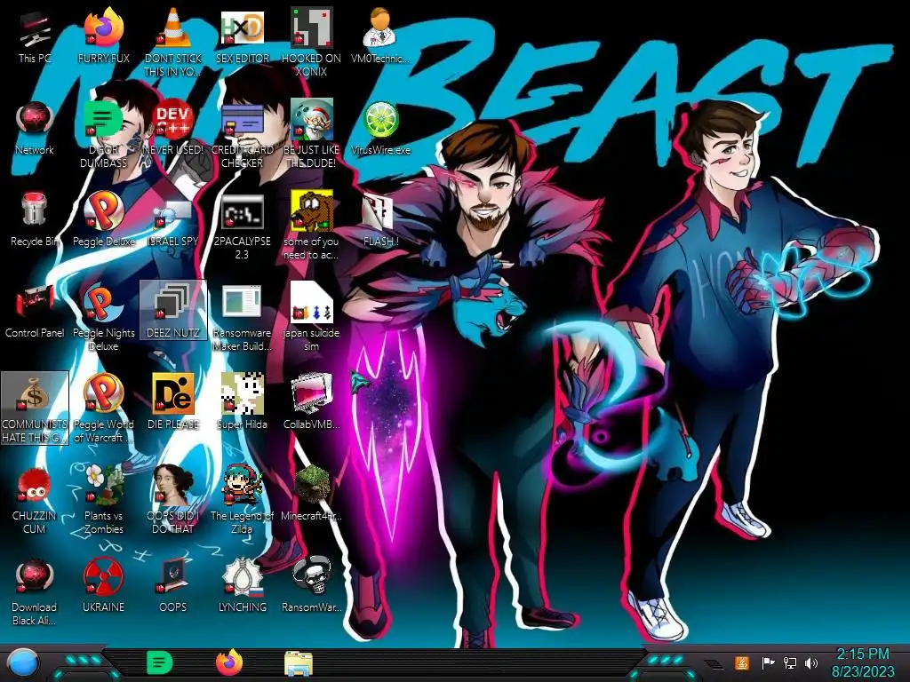Open the Recycle Bin

pyautogui.click(x=35, y=219)
